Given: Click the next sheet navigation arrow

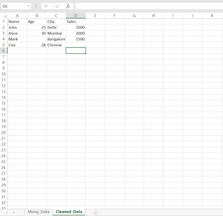Looking at the screenshot, I should (x=13, y=212).
